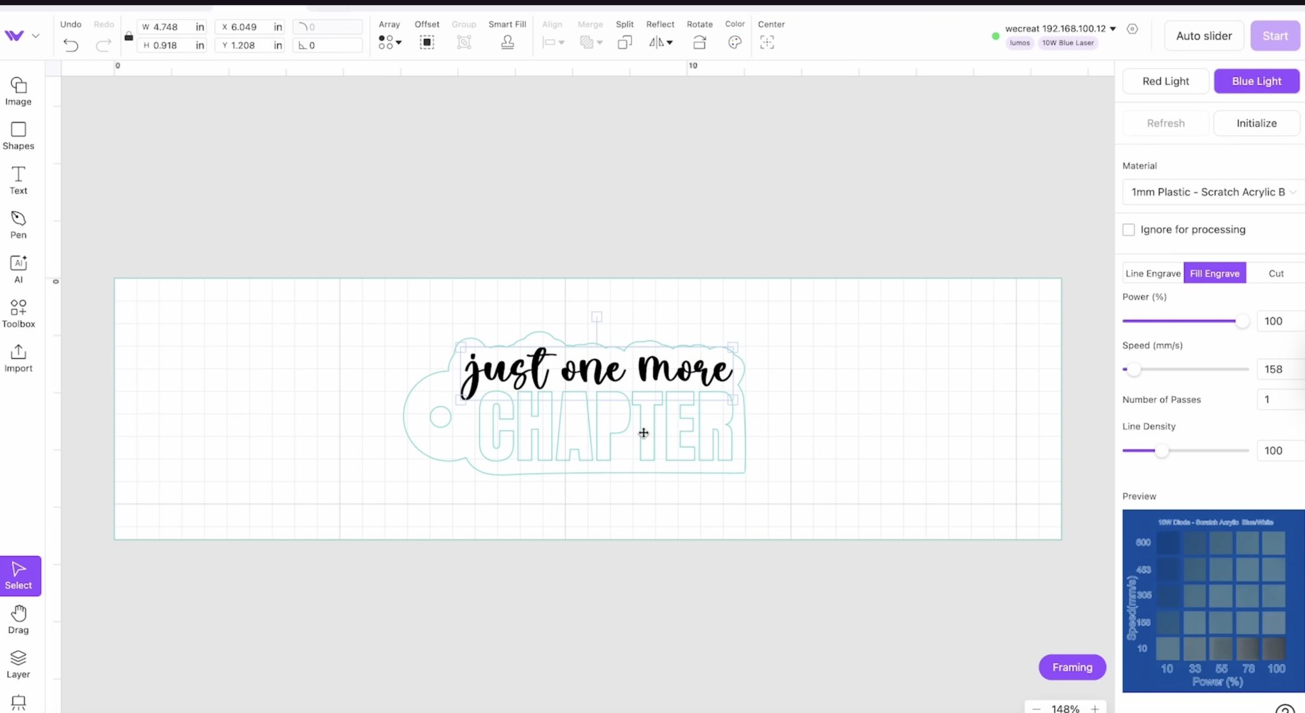Enable Ignore for processing checkbox
The width and height of the screenshot is (1305, 713).
[x=1128, y=229]
